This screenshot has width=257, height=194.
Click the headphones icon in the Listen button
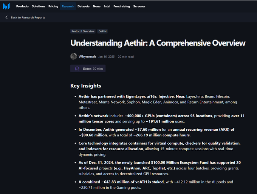point(77,69)
